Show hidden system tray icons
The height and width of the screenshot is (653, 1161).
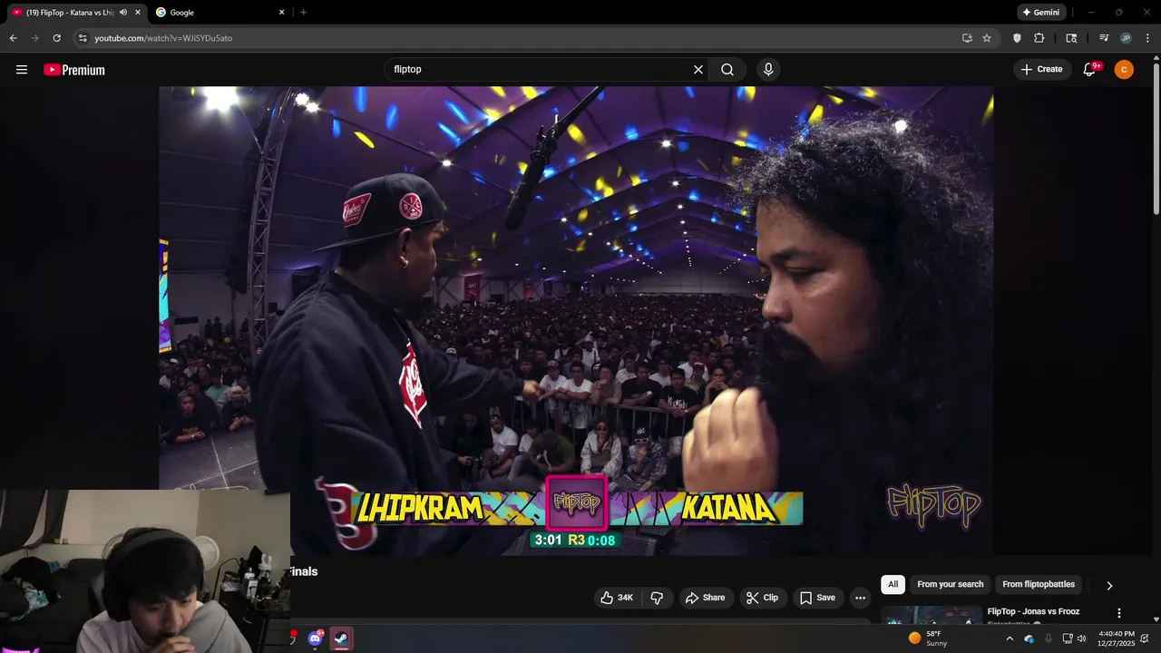point(1009,638)
